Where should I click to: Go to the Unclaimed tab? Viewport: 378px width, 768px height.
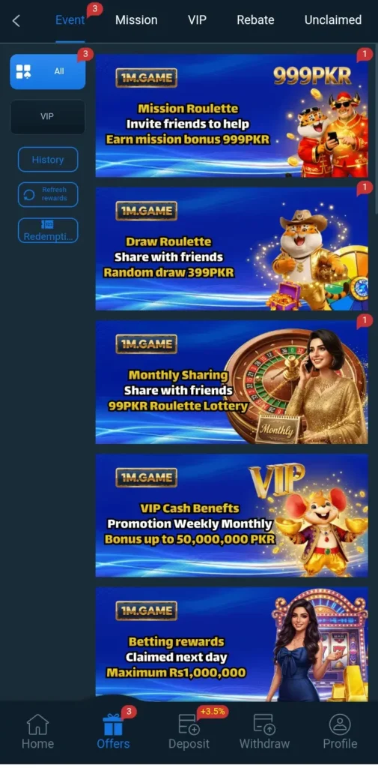(333, 20)
